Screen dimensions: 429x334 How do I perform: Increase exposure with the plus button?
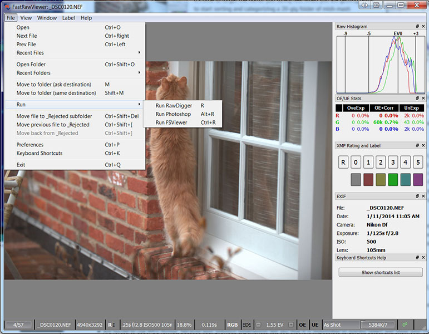[292, 325]
